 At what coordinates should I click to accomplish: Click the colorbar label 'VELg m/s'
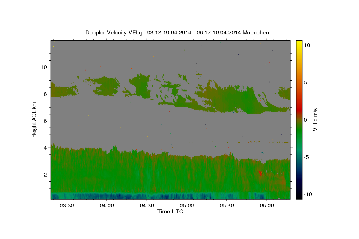[315, 119]
